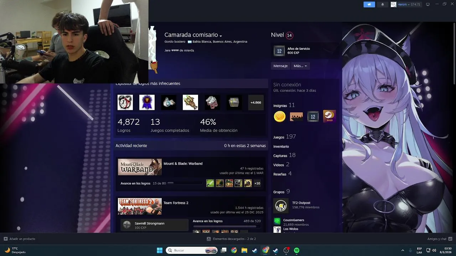Show the +4,866 more achievements
Image resolution: width=456 pixels, height=256 pixels.
tap(256, 102)
